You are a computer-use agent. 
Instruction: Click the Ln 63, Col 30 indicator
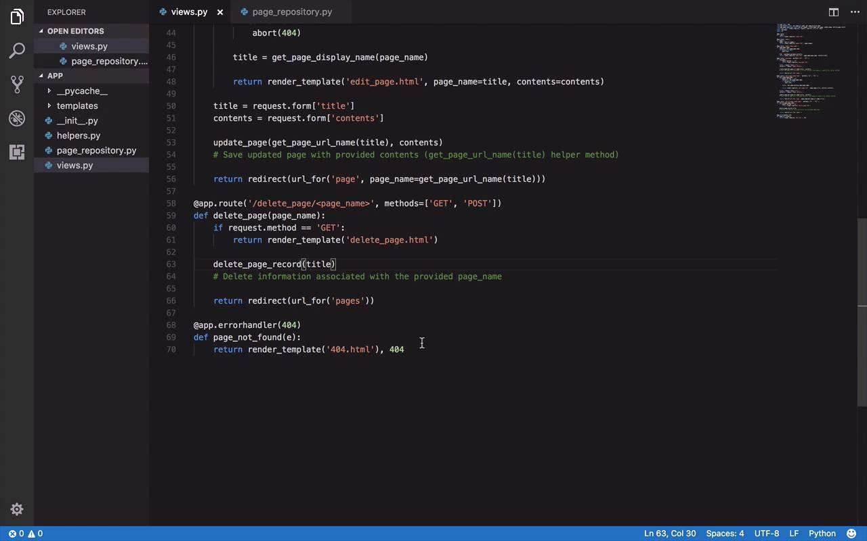670,534
